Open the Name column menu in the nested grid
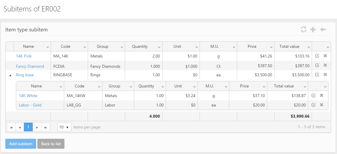 coord(61,87)
